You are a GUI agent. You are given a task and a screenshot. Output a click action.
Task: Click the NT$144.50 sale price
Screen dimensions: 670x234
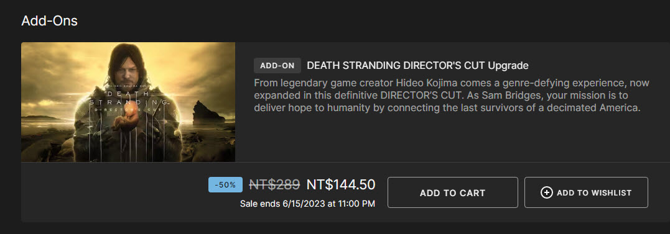pyautogui.click(x=341, y=184)
